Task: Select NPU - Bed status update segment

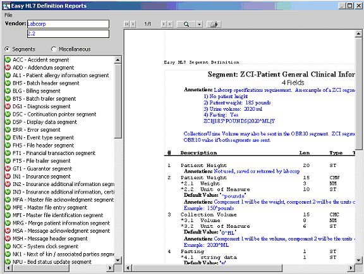Action: click(x=52, y=262)
